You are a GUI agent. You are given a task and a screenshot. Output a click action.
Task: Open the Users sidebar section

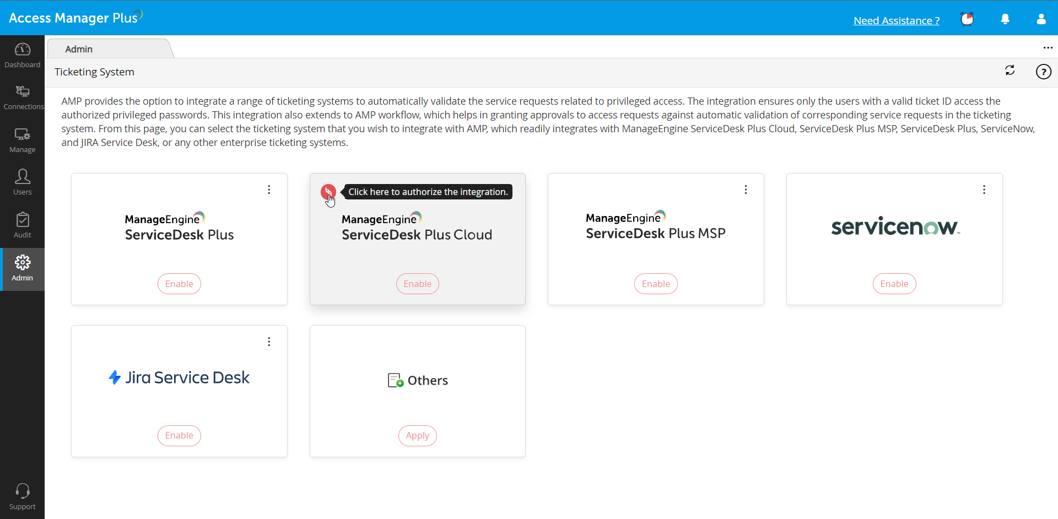[22, 183]
